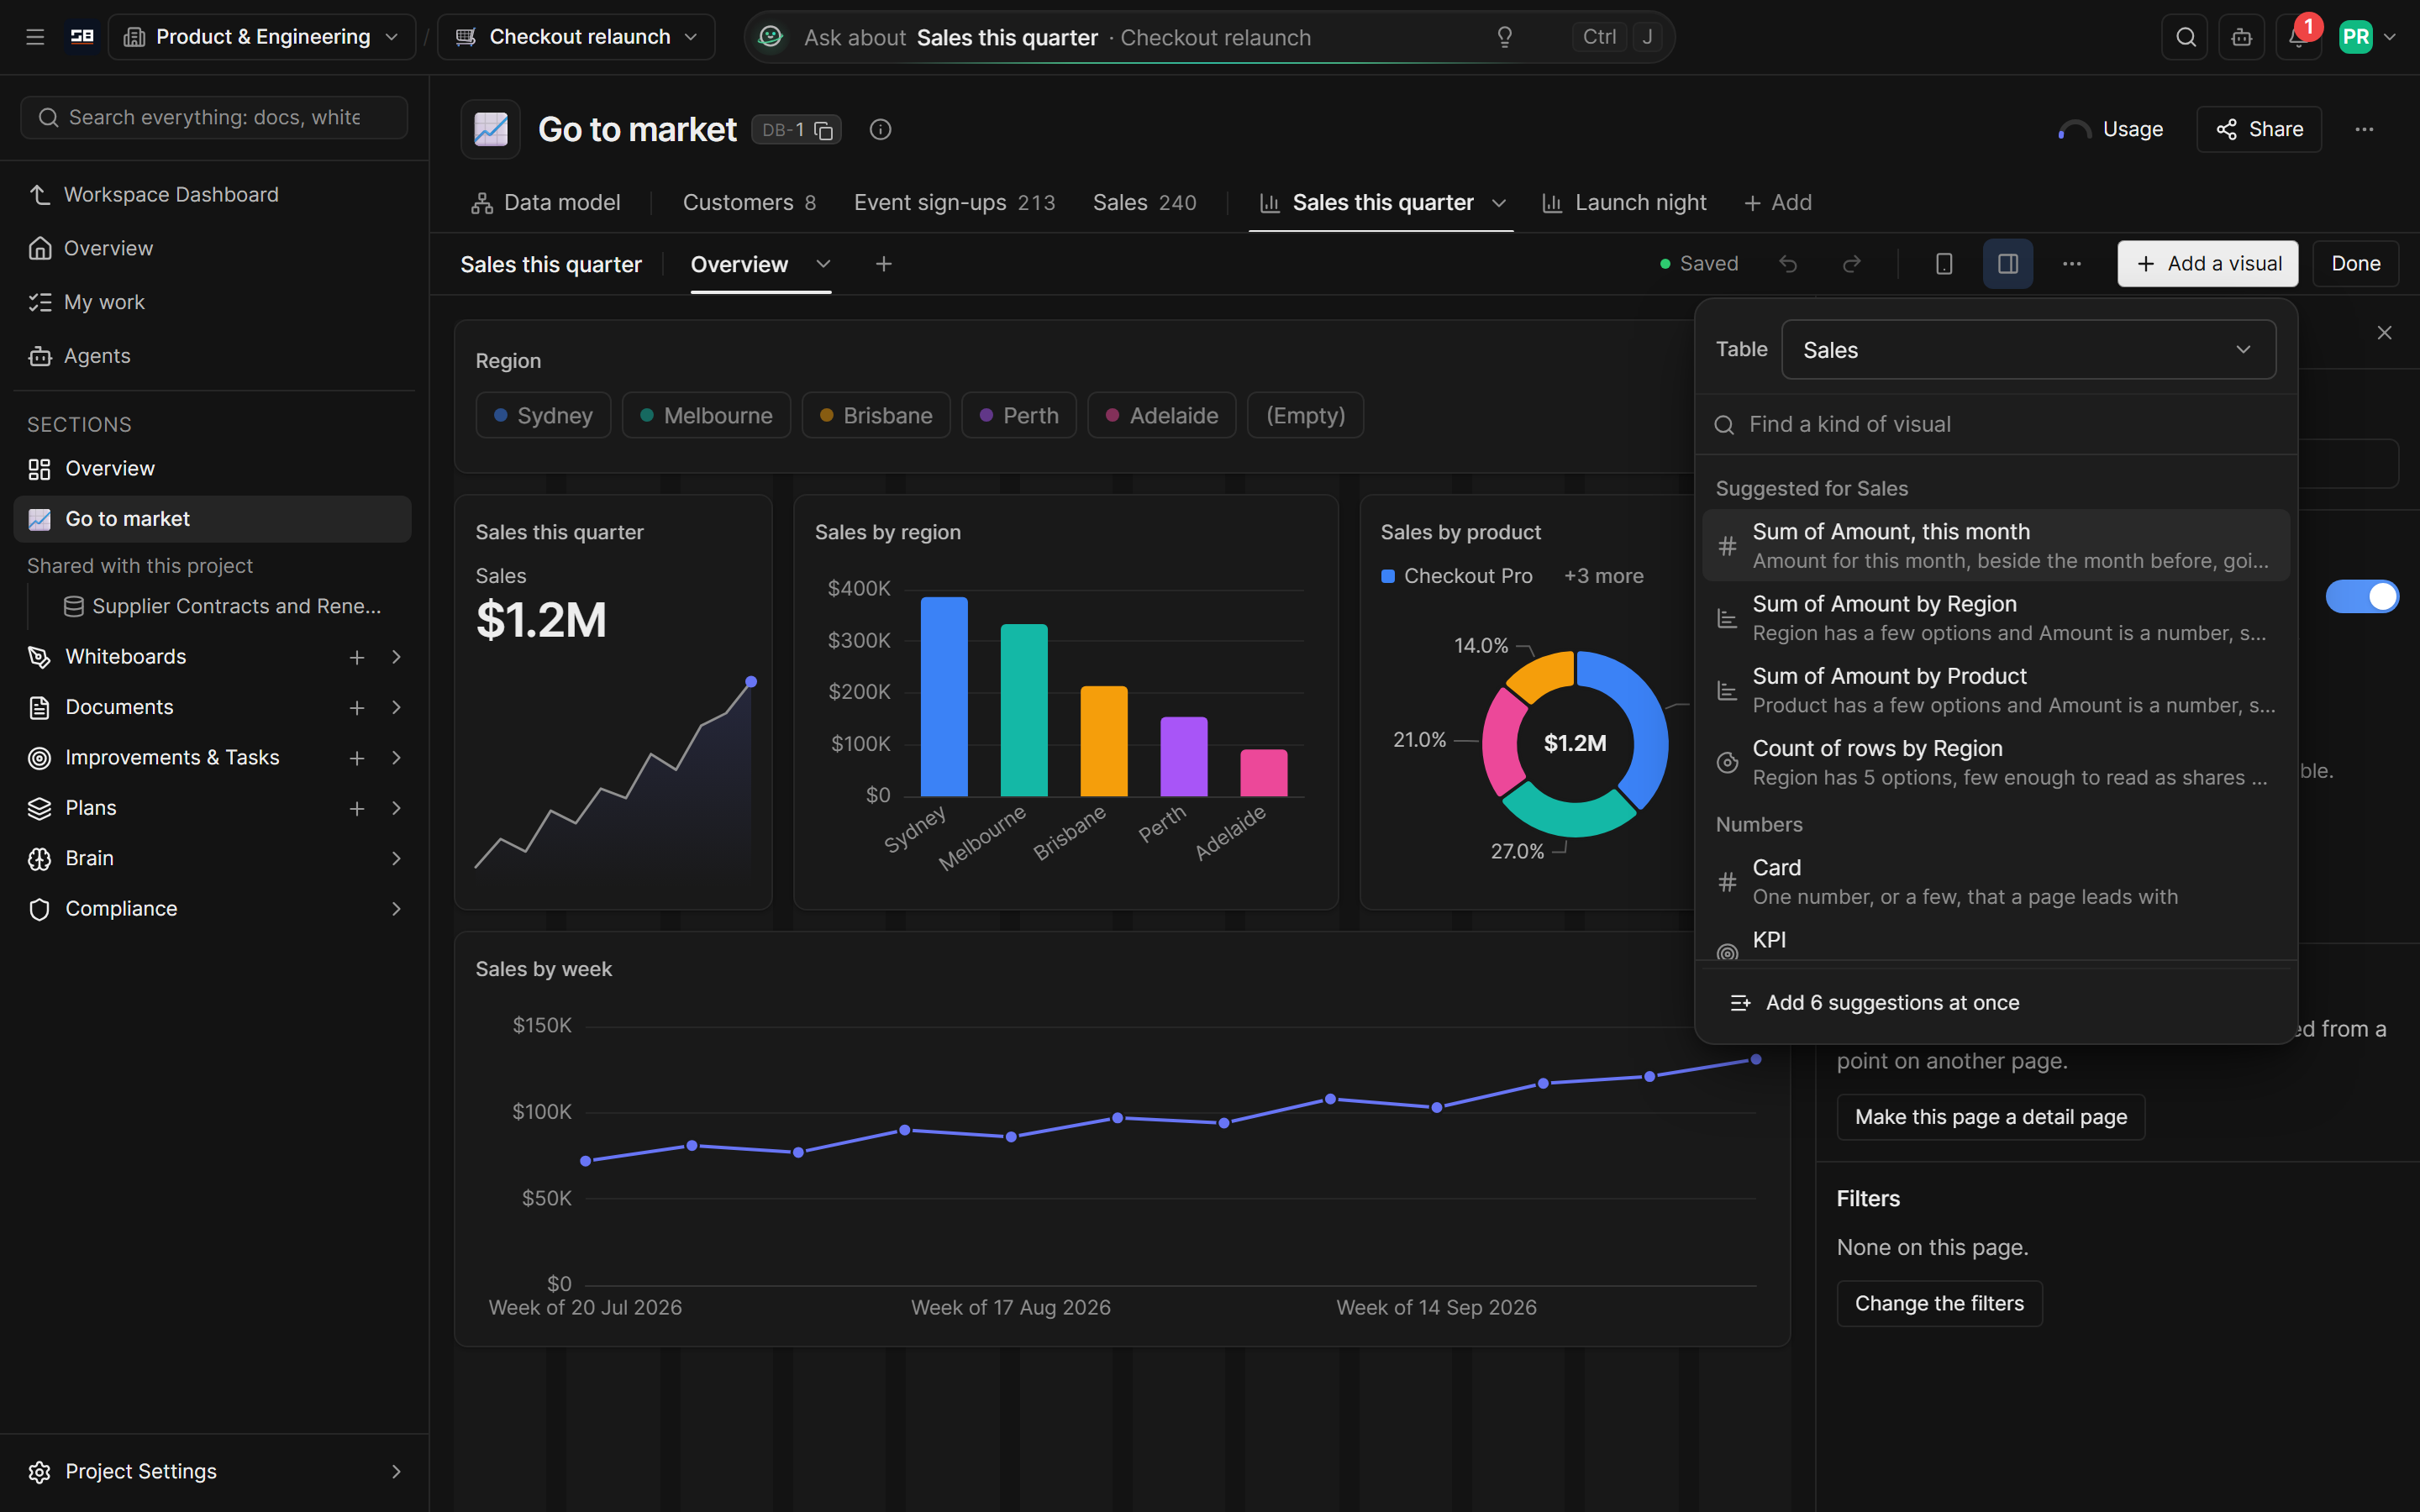
Task: Click Make this page a detail page
Action: coord(1990,1117)
